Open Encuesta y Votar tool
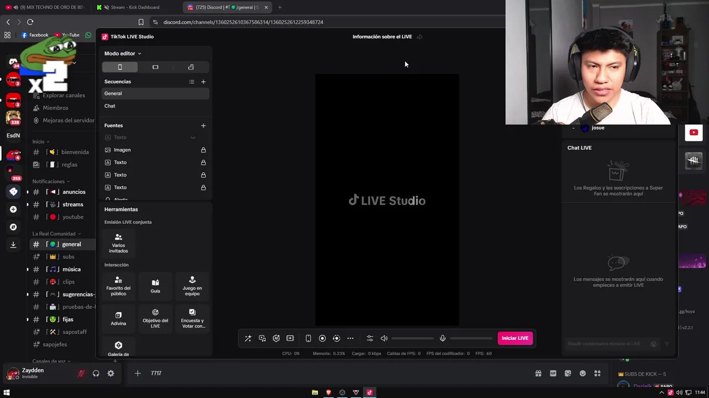709x398 pixels. pos(192,318)
